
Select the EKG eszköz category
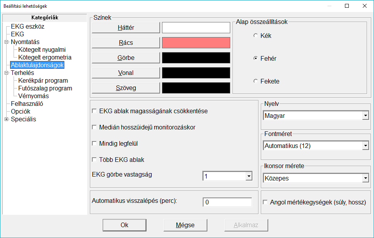28,26
